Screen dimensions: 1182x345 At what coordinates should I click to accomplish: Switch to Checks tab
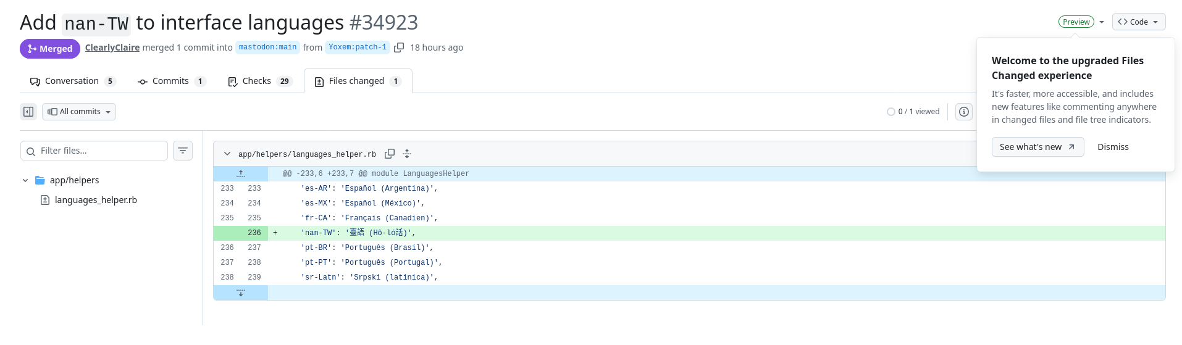click(x=260, y=81)
